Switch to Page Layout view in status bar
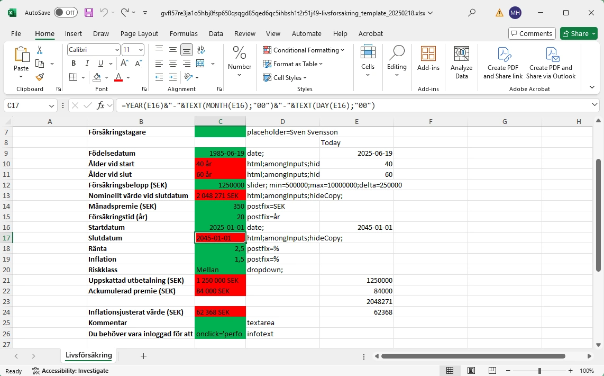The height and width of the screenshot is (376, 604). pyautogui.click(x=471, y=371)
